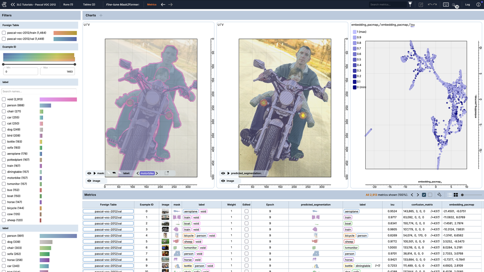Expand the mask layer options triangle
The width and height of the screenshot is (484, 272).
point(95,173)
